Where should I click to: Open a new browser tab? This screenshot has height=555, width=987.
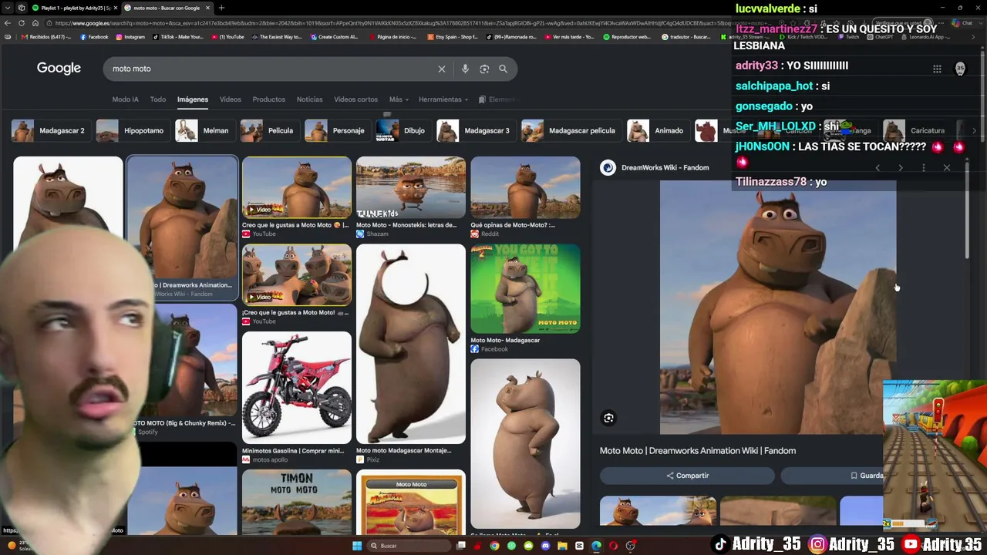221,8
